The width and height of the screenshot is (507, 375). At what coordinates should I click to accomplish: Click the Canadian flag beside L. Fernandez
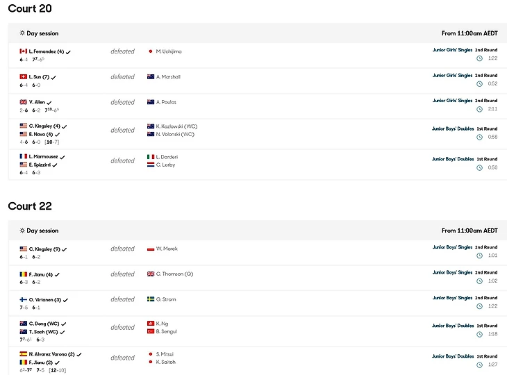(23, 51)
